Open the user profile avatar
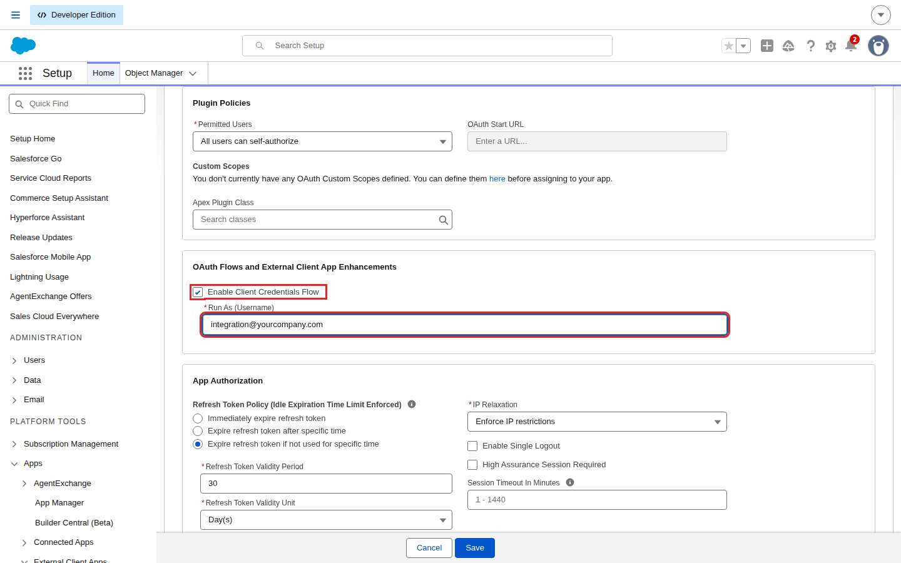Image resolution: width=901 pixels, height=563 pixels. tap(878, 46)
